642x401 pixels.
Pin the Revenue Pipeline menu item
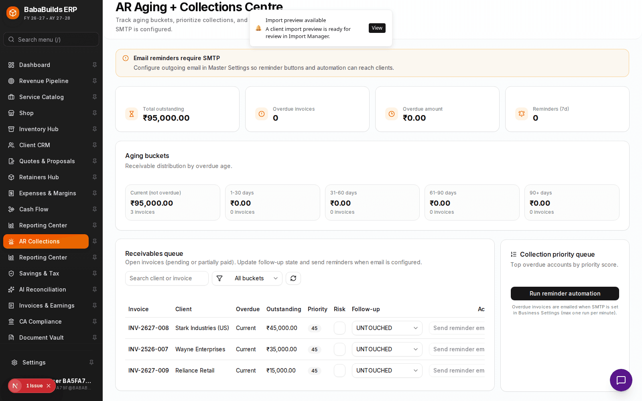95,81
